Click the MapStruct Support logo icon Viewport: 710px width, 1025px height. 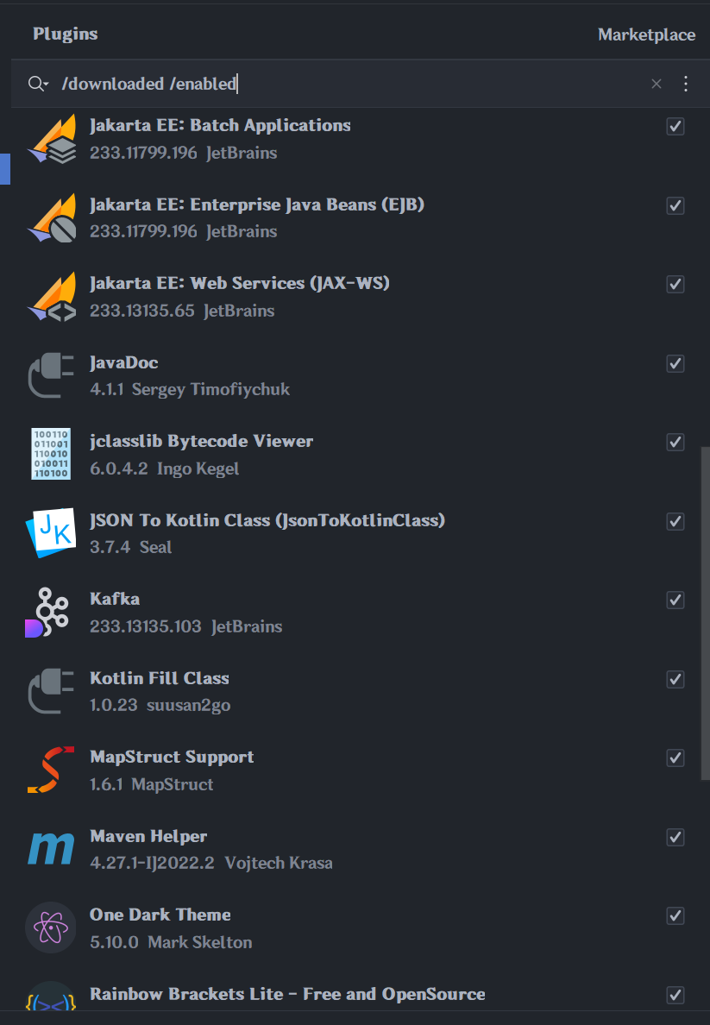pyautogui.click(x=51, y=770)
